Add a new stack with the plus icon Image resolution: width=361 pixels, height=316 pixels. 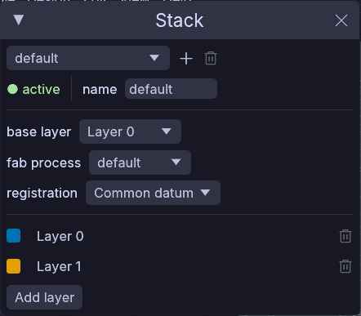tap(186, 59)
